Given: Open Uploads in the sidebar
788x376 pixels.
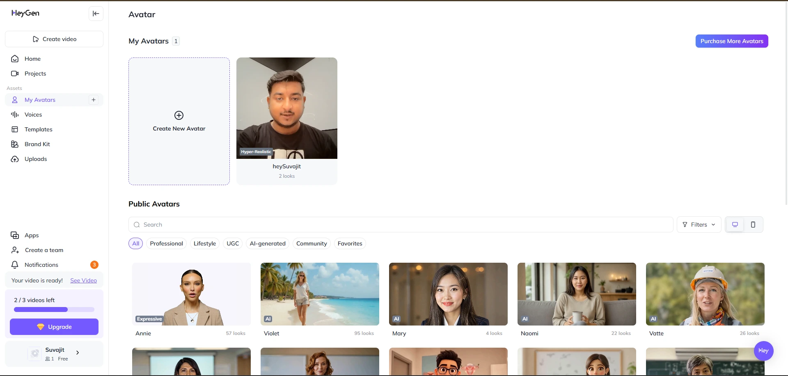Looking at the screenshot, I should pos(54,159).
